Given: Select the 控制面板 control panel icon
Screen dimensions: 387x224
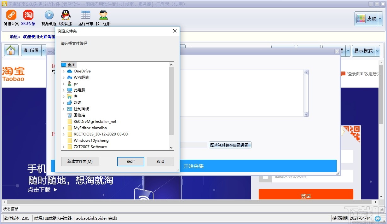Looking at the screenshot, I should point(70,109).
